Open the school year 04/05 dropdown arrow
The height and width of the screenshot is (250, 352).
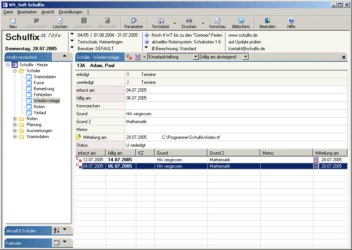(x=72, y=34)
